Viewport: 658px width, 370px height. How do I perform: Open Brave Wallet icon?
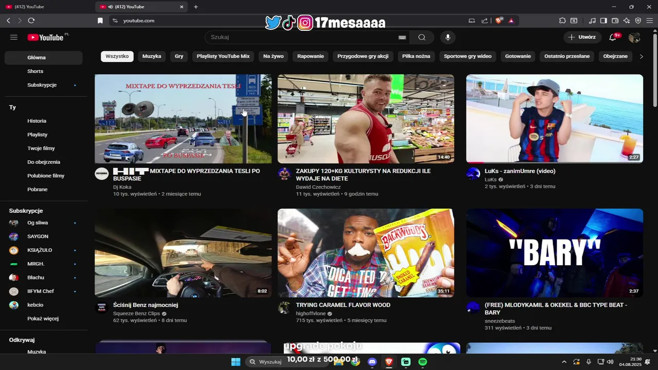click(615, 21)
